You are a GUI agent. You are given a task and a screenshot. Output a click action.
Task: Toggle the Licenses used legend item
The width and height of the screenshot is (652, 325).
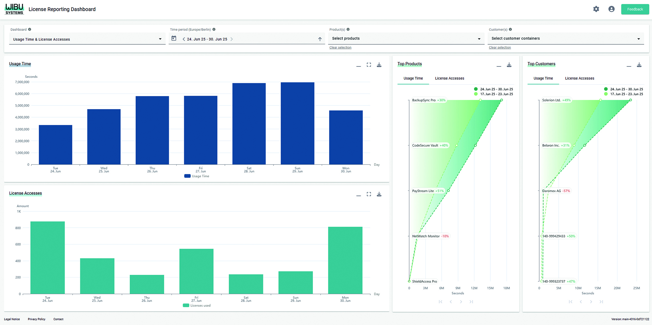[197, 305]
